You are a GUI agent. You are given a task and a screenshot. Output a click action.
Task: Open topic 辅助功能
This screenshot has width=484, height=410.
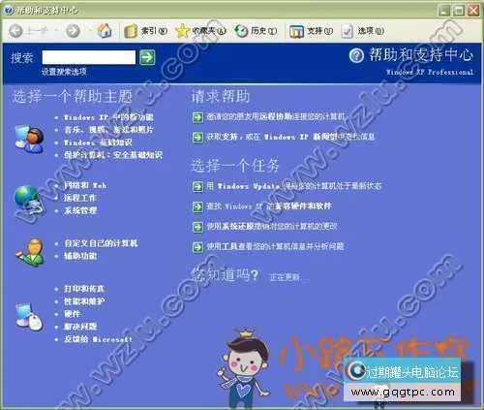tap(80, 256)
